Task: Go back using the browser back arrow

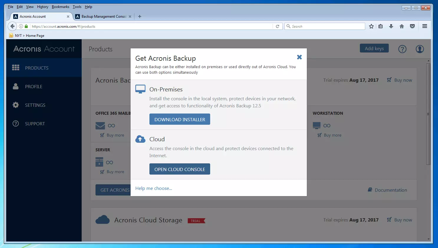Action: pyautogui.click(x=12, y=26)
